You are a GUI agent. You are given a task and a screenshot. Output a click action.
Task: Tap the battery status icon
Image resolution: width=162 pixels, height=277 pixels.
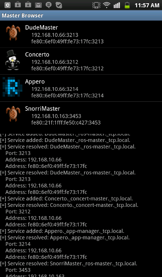pyautogui.click(x=127, y=5)
